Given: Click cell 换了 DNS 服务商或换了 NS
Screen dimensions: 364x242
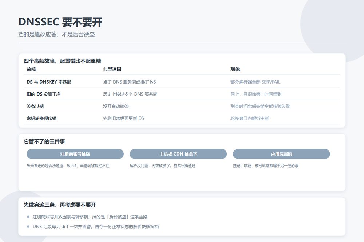Looking at the screenshot, I should click(130, 82).
